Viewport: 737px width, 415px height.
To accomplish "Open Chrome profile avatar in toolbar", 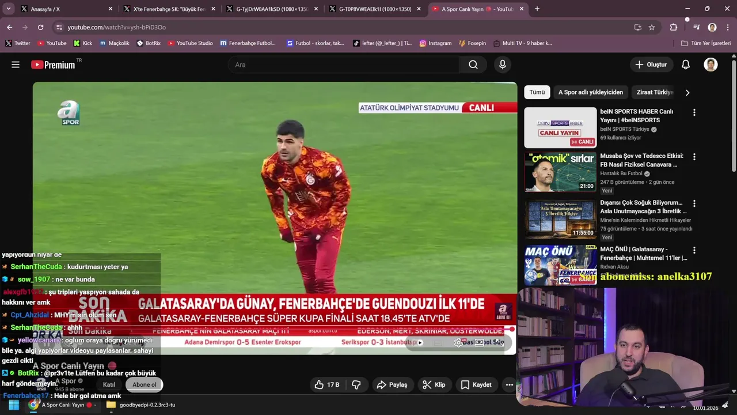I will pyautogui.click(x=712, y=27).
